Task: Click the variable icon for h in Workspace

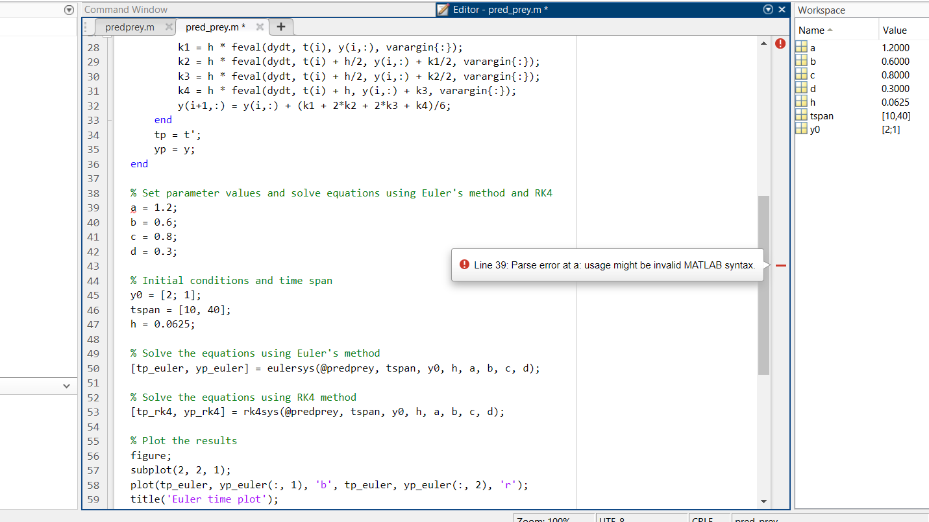Action: coord(801,102)
